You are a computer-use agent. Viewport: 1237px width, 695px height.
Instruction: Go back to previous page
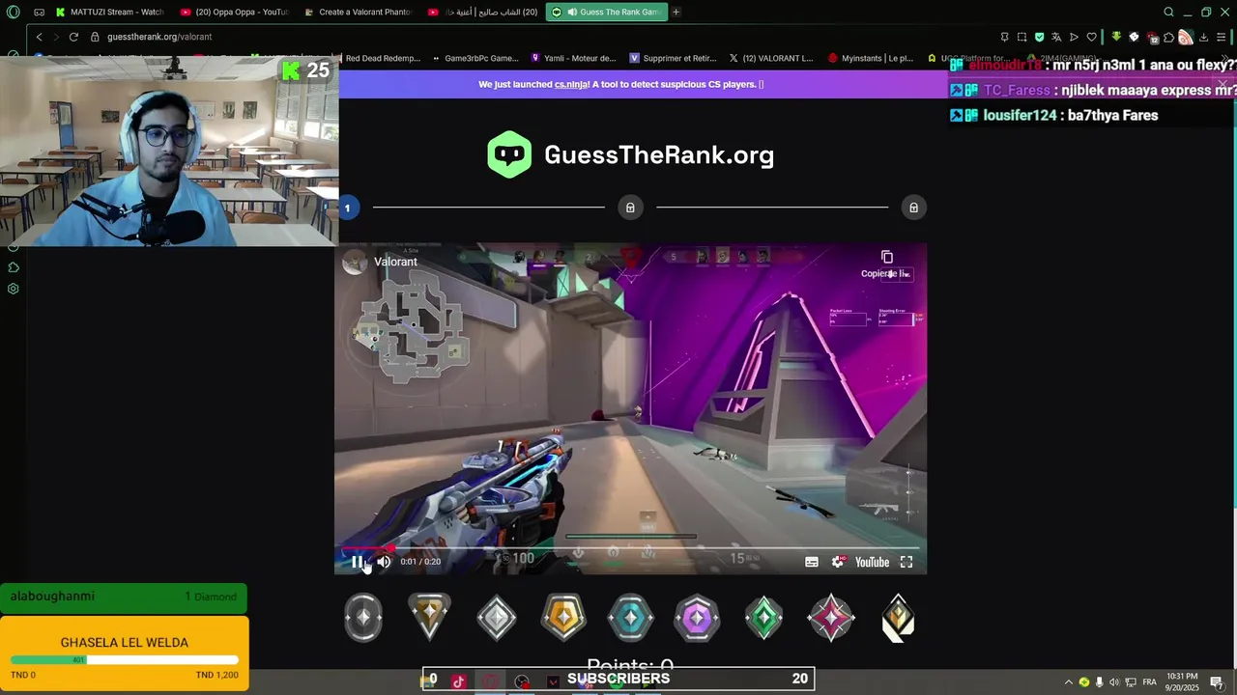click(x=39, y=37)
